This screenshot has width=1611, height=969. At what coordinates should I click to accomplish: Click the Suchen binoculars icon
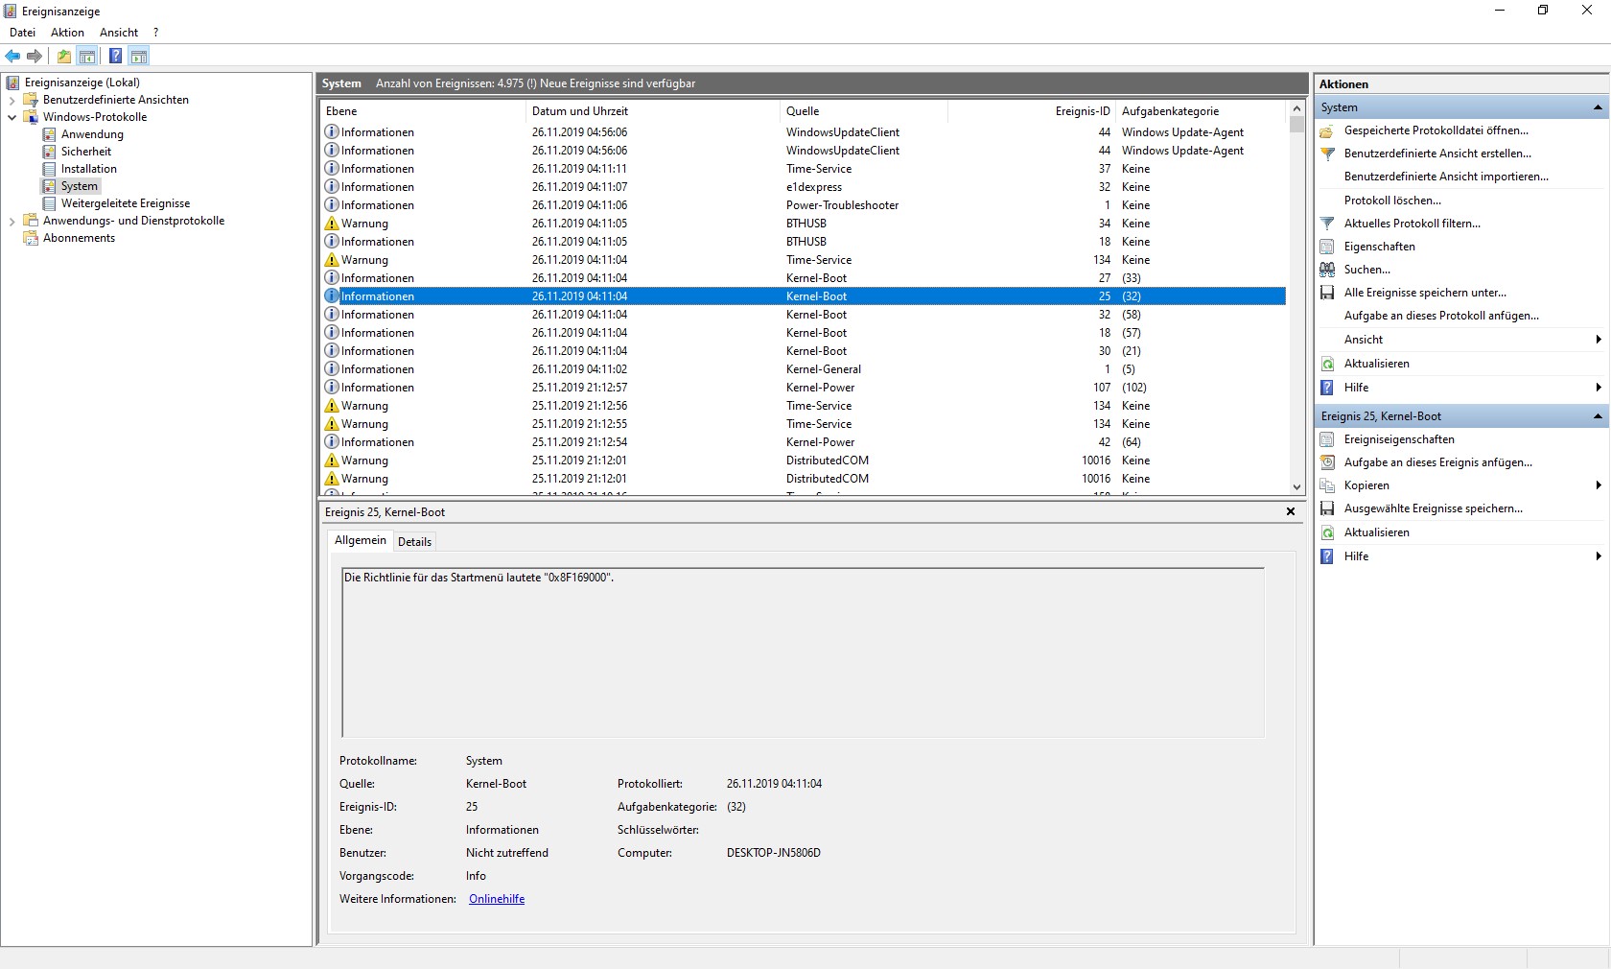1327,270
